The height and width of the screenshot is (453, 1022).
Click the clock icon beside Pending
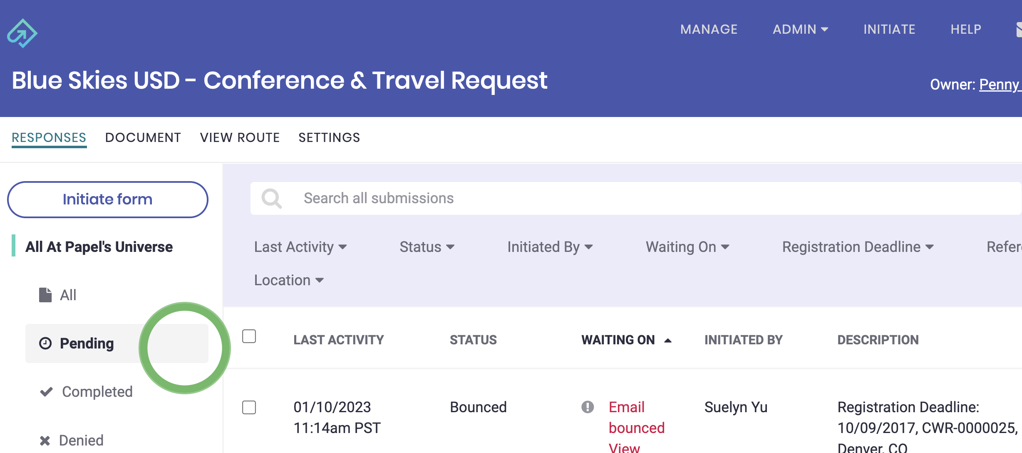click(45, 343)
